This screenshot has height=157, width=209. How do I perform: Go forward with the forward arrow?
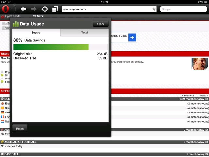pos(34,9)
